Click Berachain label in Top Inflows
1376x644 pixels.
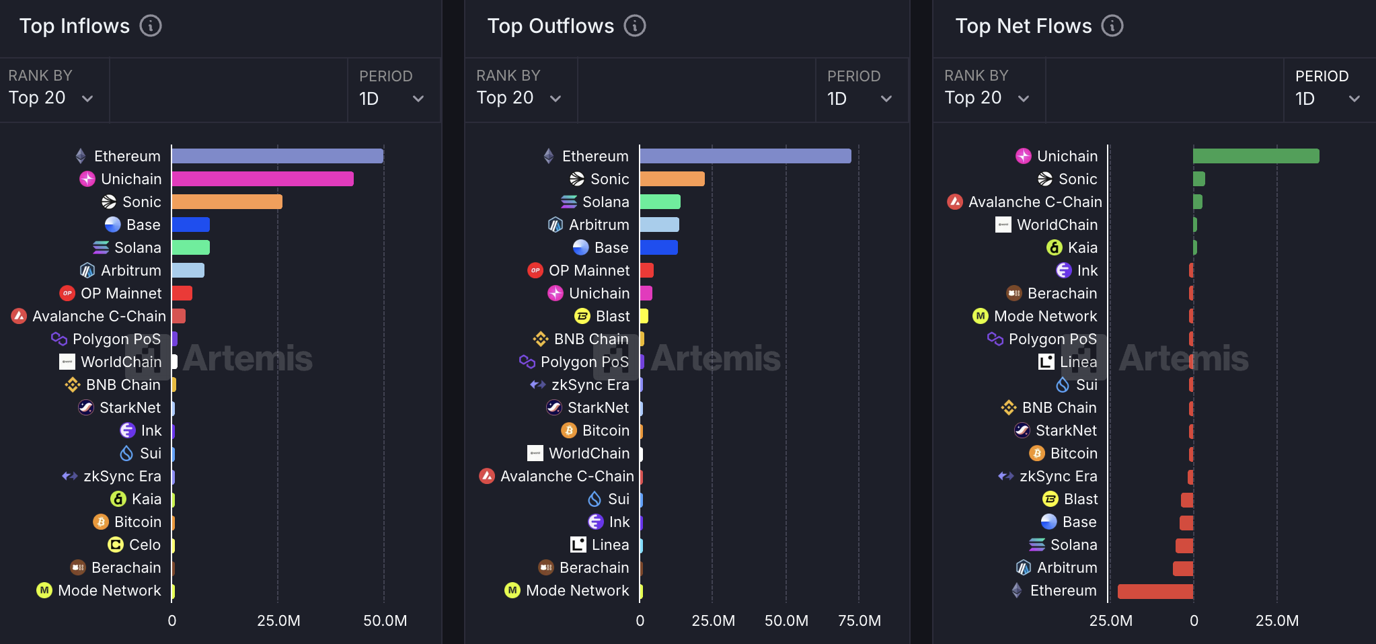126,567
